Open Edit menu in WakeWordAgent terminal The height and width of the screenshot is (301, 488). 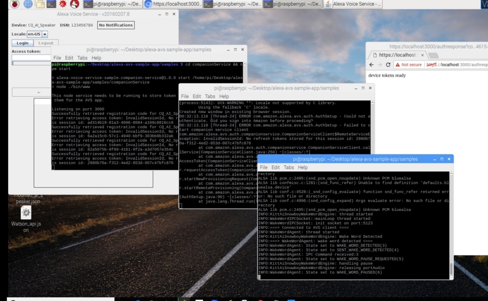pos(275,167)
